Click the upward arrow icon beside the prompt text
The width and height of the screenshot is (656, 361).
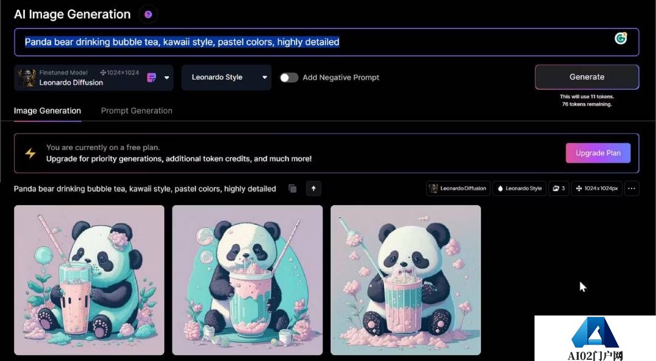coord(313,189)
